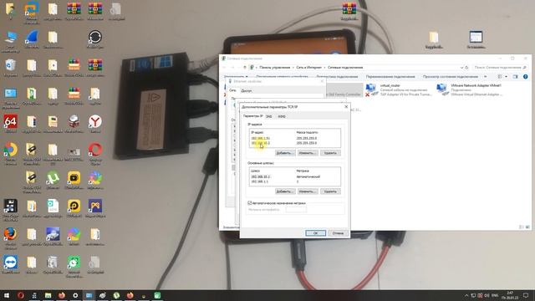Click Диагностика подключения in the toolbar
535x301 pixels.
(337, 77)
